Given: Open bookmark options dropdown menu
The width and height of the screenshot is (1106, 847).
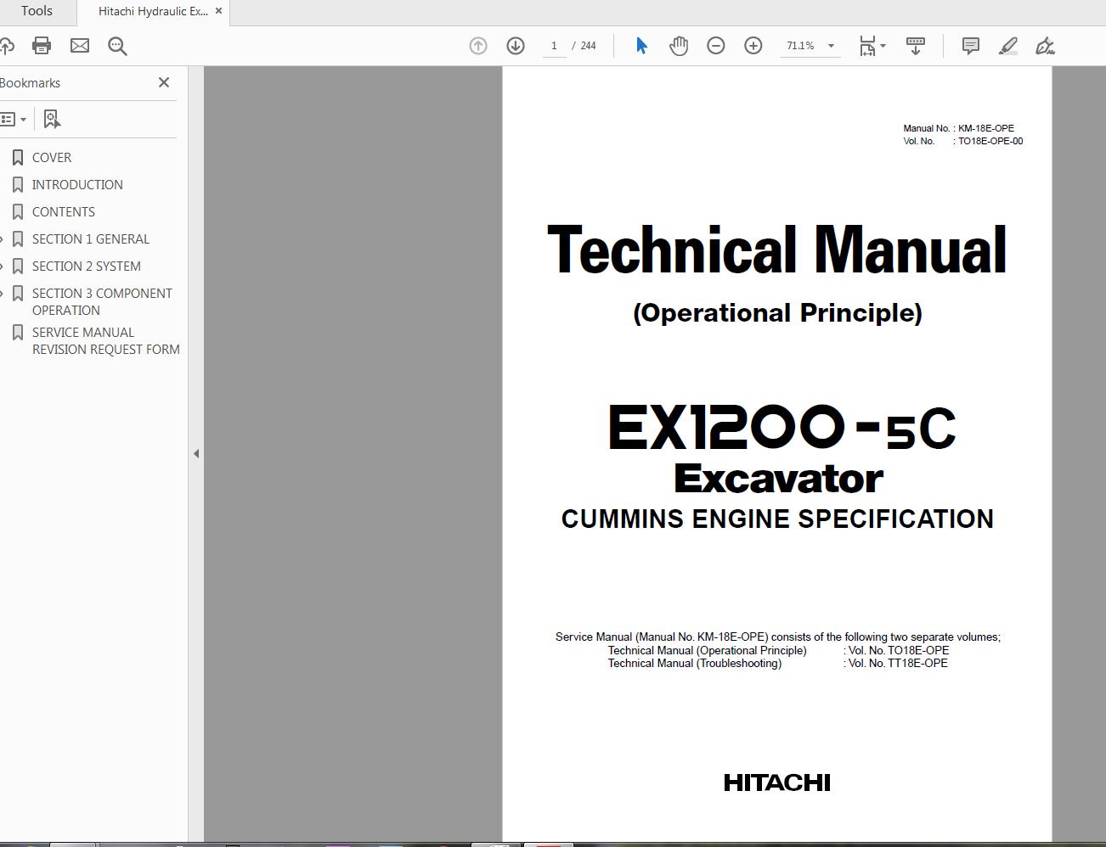Looking at the screenshot, I should point(14,120).
